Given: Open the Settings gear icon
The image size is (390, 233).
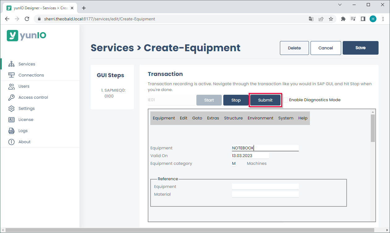Looking at the screenshot, I should (11, 109).
